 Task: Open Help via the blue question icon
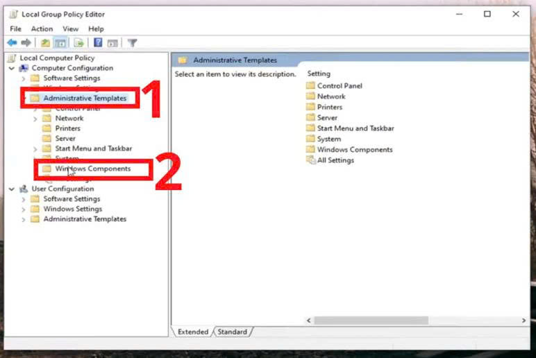98,43
